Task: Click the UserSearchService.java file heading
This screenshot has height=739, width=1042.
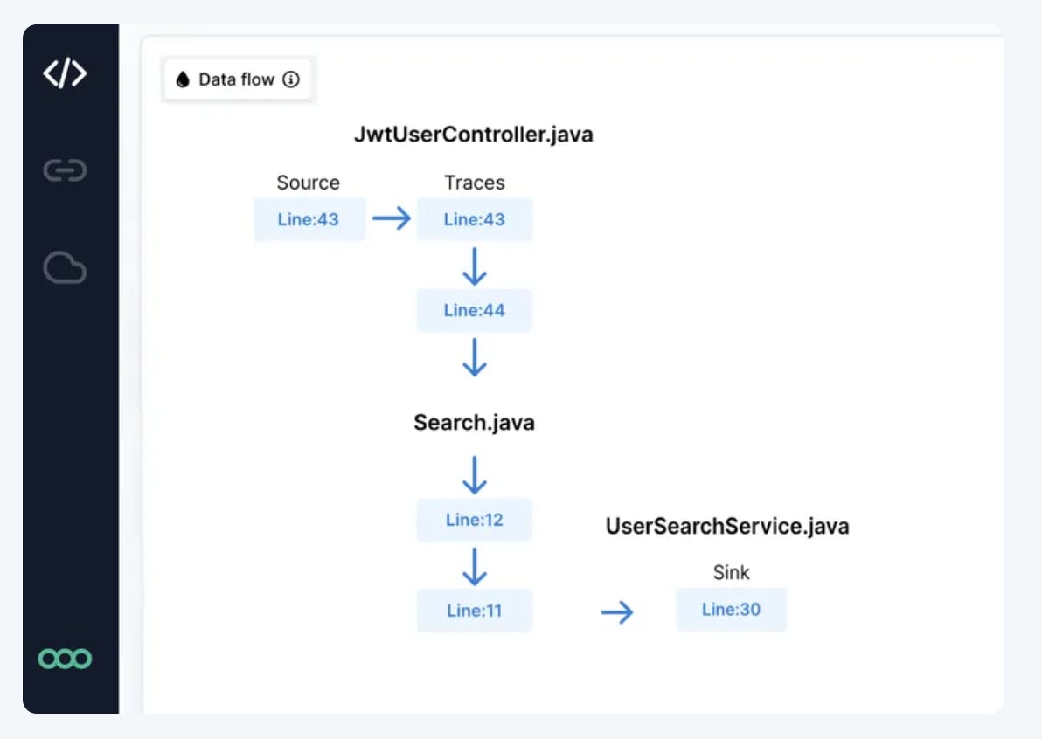Action: pos(727,527)
